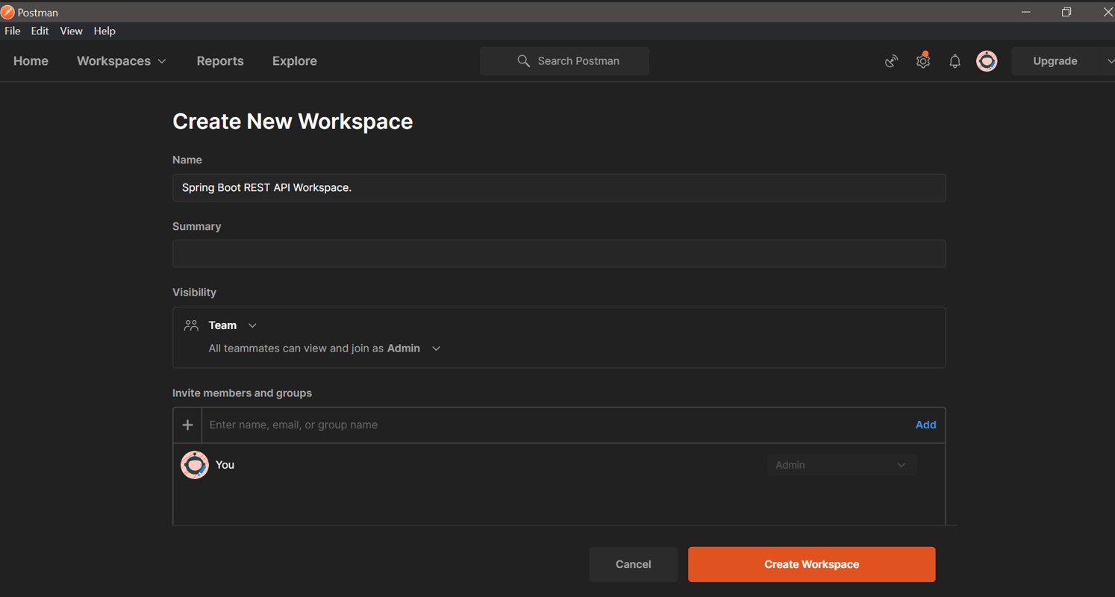Go to the Home tab

coord(31,61)
